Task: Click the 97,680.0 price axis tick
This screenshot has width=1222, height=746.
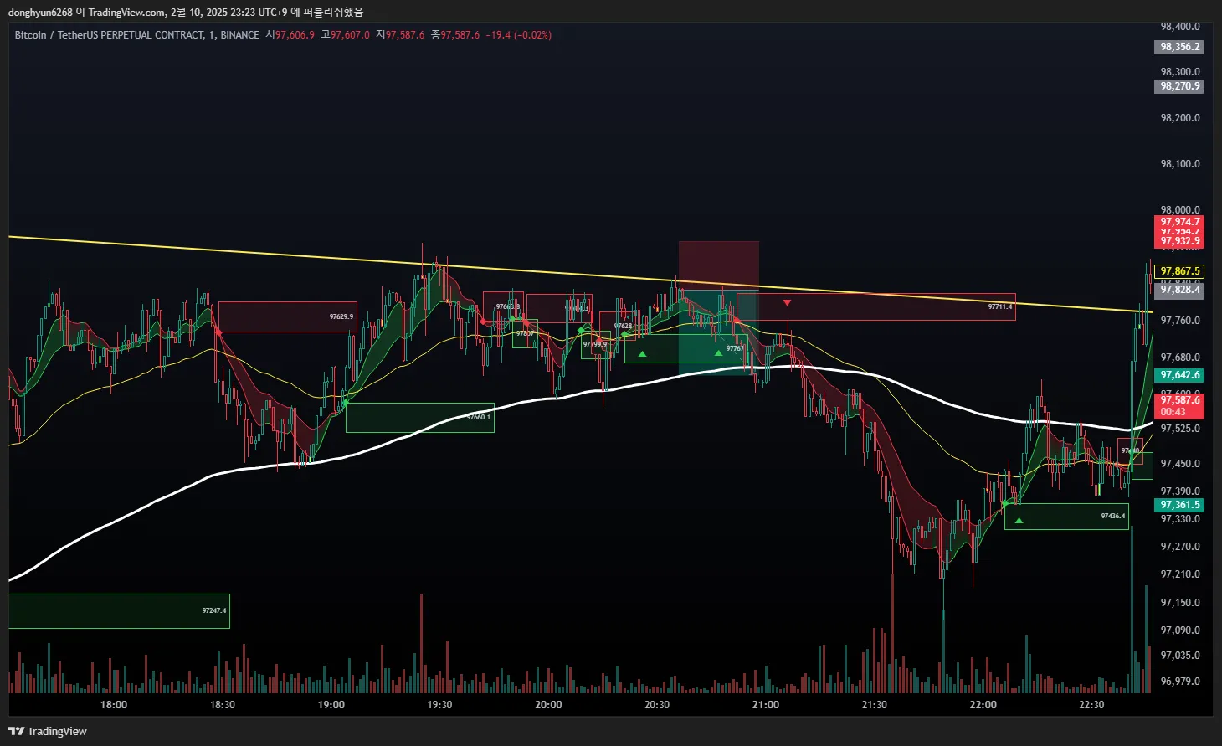Action: (x=1180, y=358)
